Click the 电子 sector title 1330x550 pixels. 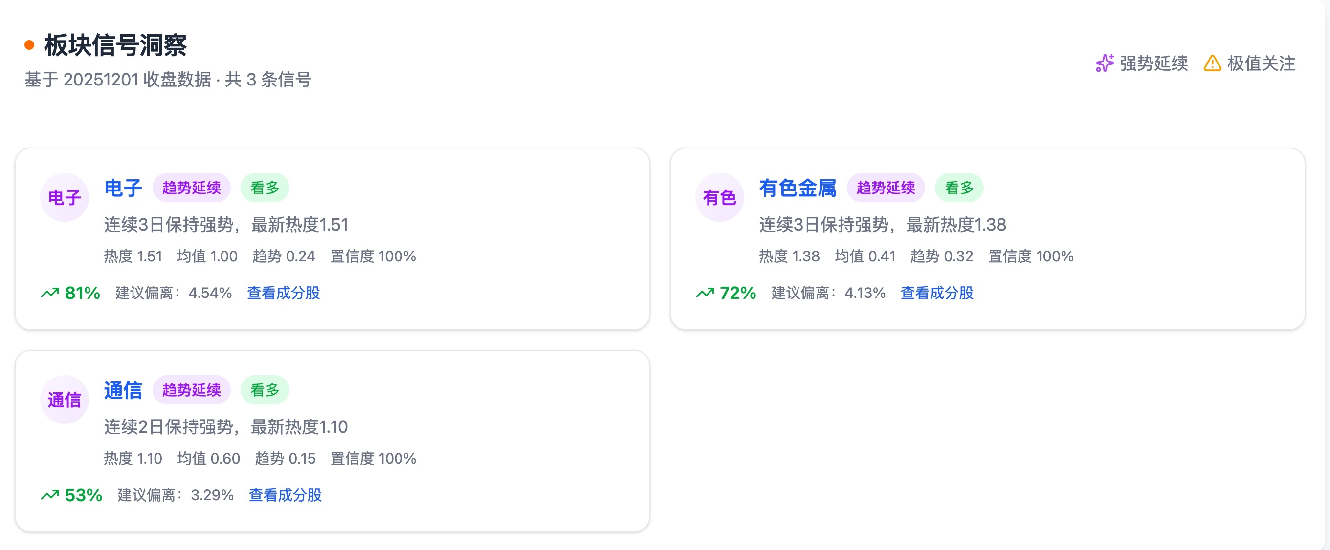(x=123, y=188)
